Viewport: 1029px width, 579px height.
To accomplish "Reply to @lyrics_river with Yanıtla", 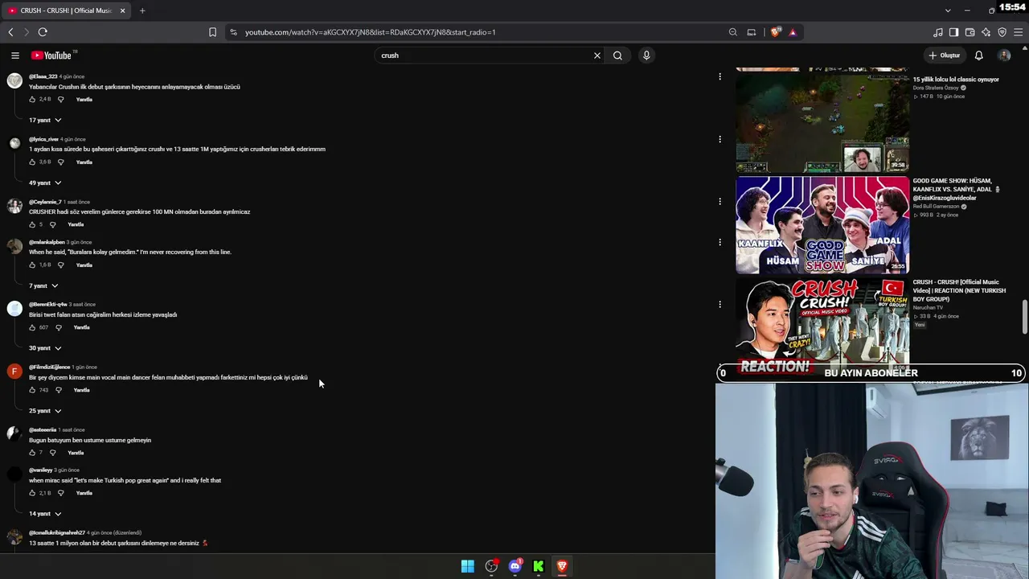I will pos(84,162).
